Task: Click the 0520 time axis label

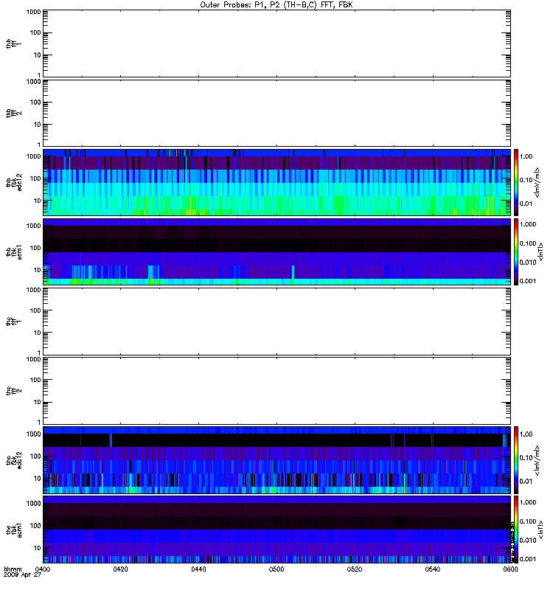Action: pyautogui.click(x=355, y=569)
